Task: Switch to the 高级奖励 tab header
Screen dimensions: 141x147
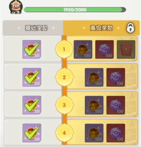Action: (x=102, y=28)
